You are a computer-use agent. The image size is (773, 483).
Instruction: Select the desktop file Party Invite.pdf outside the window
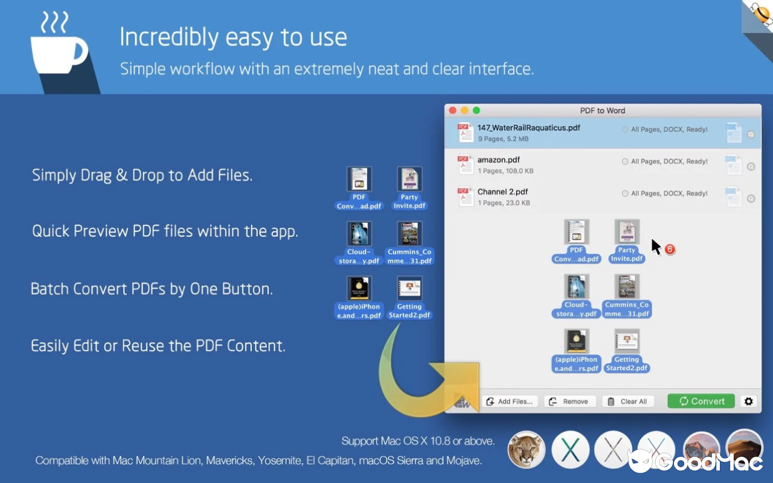coord(409,189)
